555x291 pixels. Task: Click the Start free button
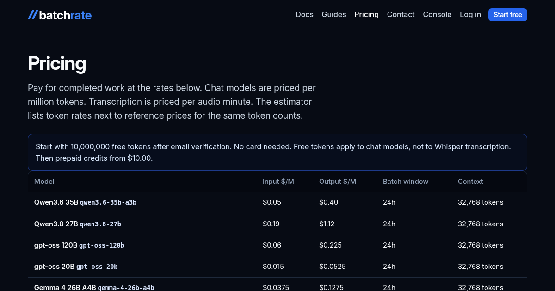coord(508,15)
